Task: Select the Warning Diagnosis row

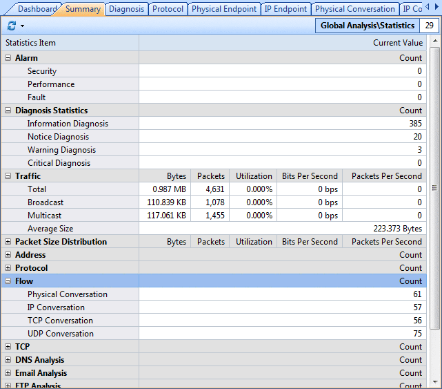Action: tap(214, 150)
